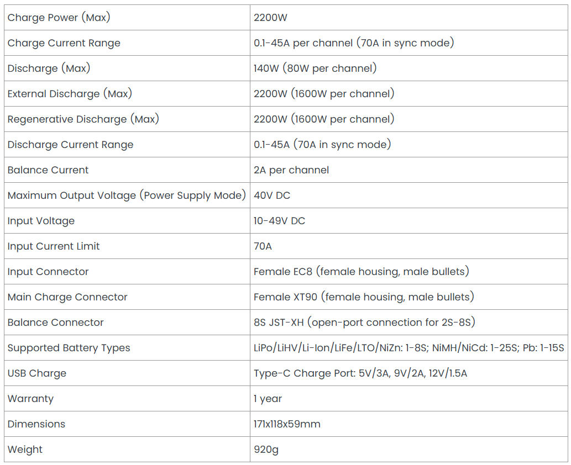Click the Charge Power (Max) label
Viewport: 571px width, 465px height.
(x=59, y=18)
